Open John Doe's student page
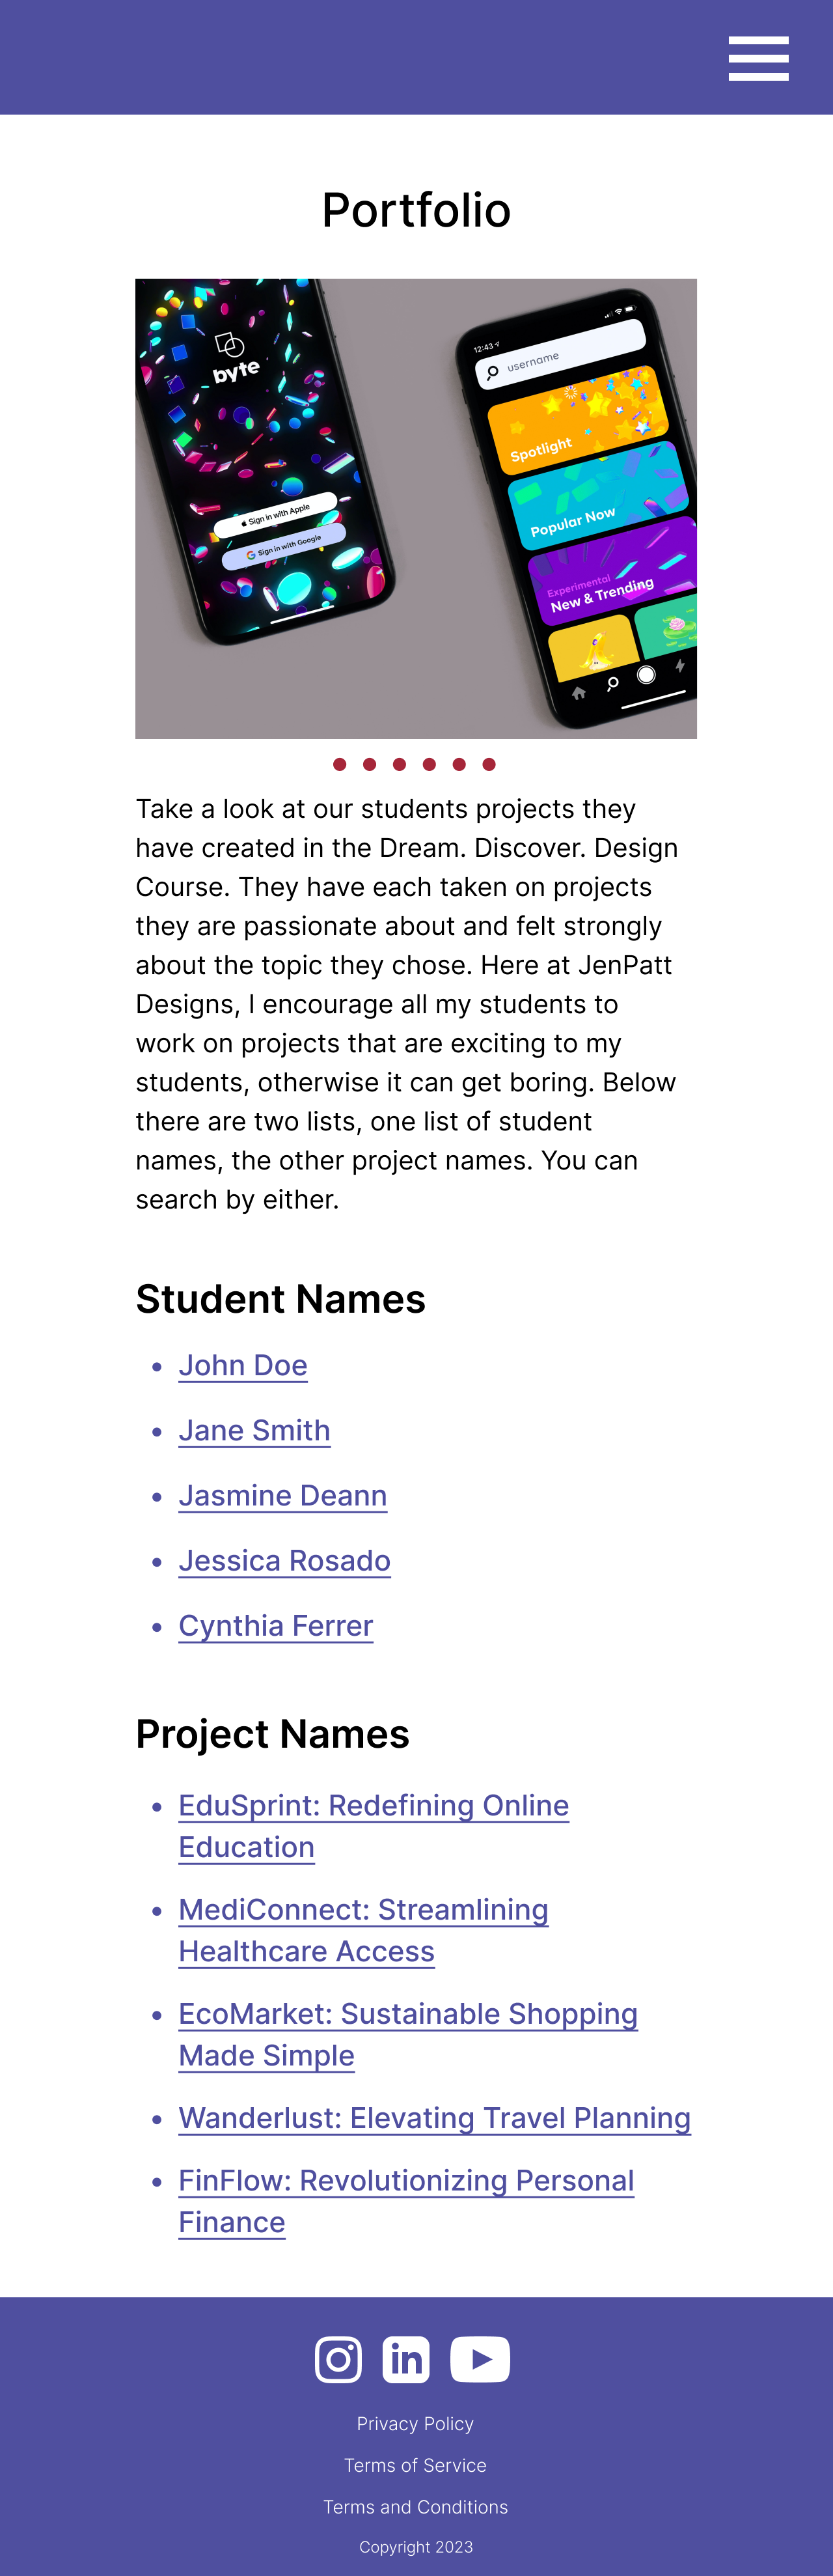The height and width of the screenshot is (2576, 833). tap(243, 1366)
